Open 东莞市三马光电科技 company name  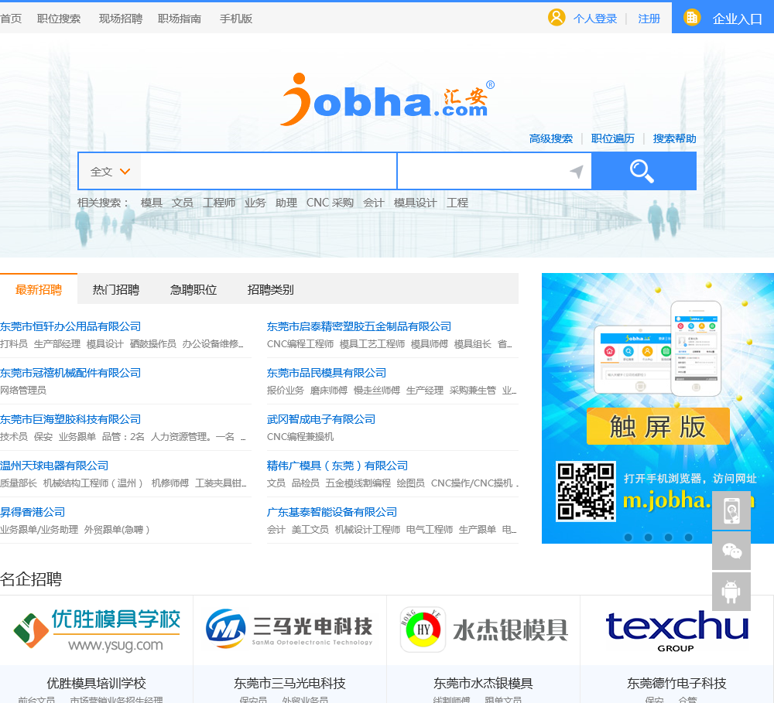289,683
